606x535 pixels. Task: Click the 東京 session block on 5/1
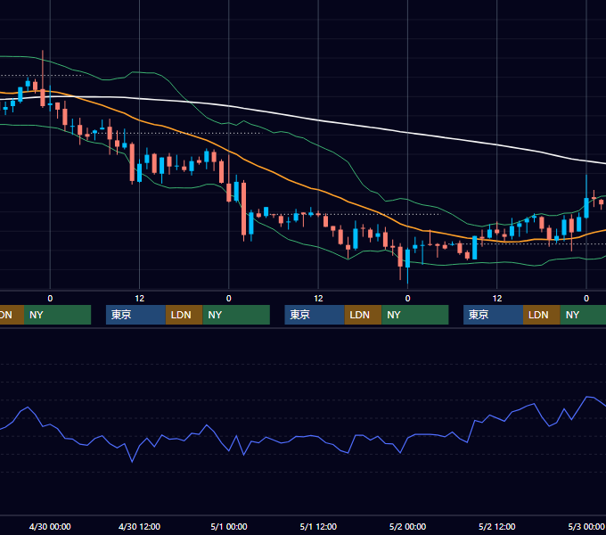coord(315,315)
